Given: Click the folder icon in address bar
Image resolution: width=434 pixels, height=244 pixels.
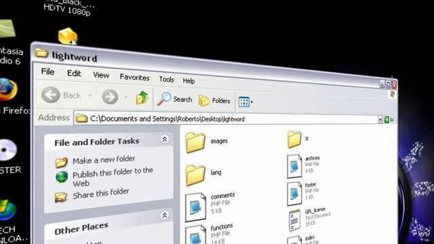Looking at the screenshot, I should coord(81,118).
